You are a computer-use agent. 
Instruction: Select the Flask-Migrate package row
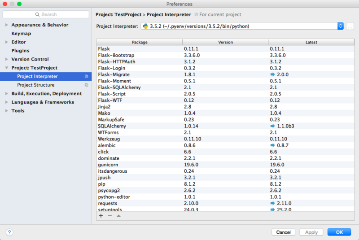click(x=225, y=74)
